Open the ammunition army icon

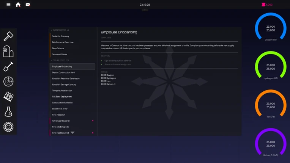[8, 96]
